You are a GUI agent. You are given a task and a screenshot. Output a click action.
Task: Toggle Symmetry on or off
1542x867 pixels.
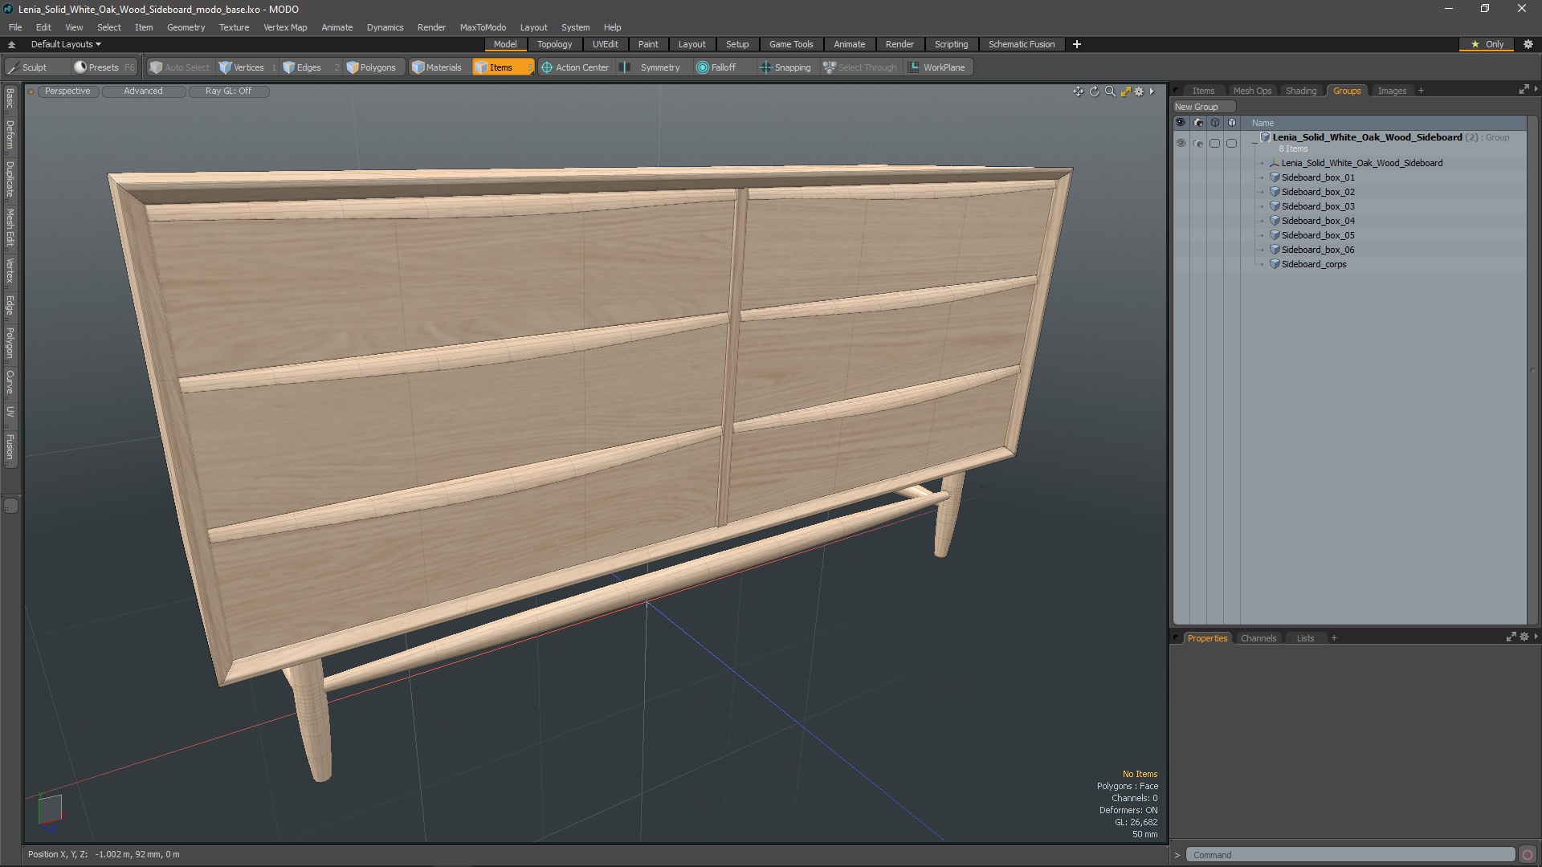[x=652, y=67]
